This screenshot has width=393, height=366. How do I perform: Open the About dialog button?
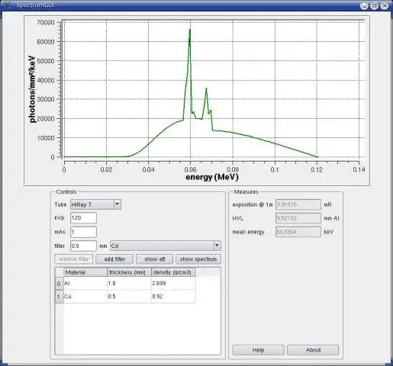[x=313, y=350]
